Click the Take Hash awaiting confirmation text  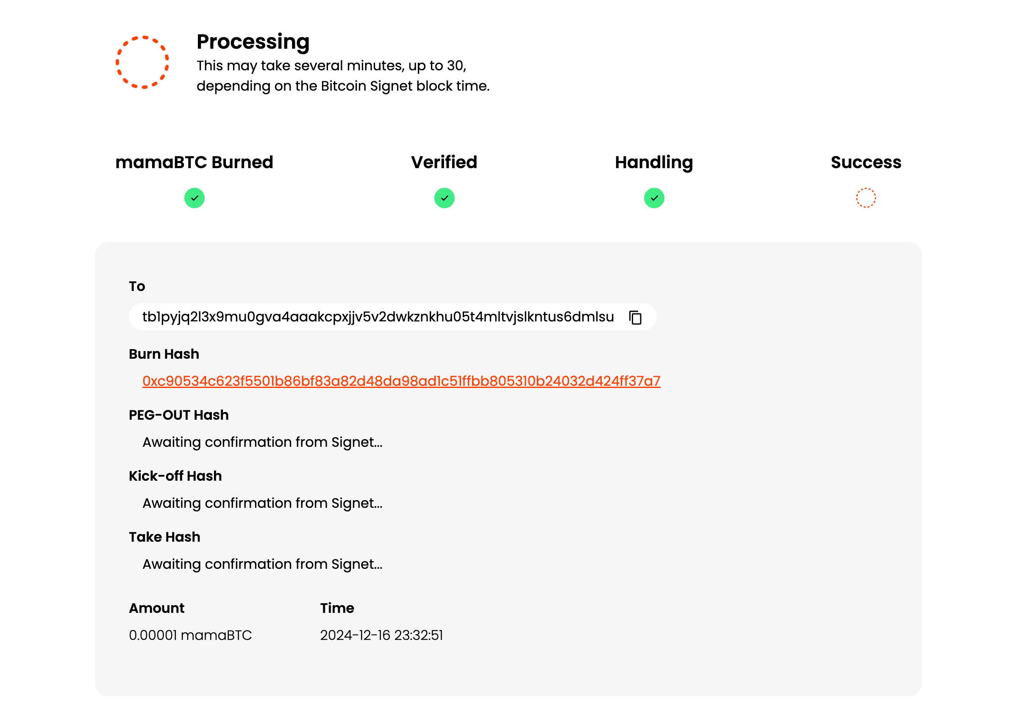[262, 565]
